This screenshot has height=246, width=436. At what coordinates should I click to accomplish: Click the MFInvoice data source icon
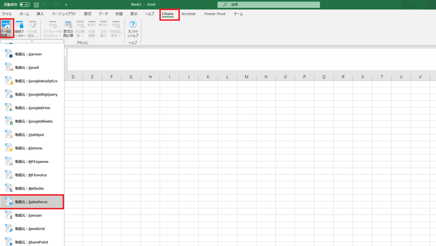tap(9, 175)
